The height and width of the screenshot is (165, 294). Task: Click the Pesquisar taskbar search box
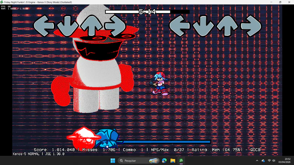139,160
